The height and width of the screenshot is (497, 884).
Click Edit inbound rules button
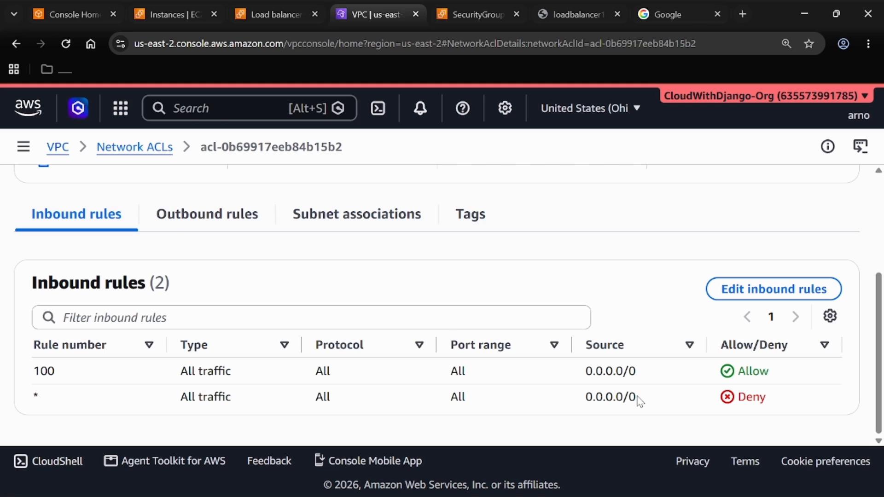click(773, 289)
